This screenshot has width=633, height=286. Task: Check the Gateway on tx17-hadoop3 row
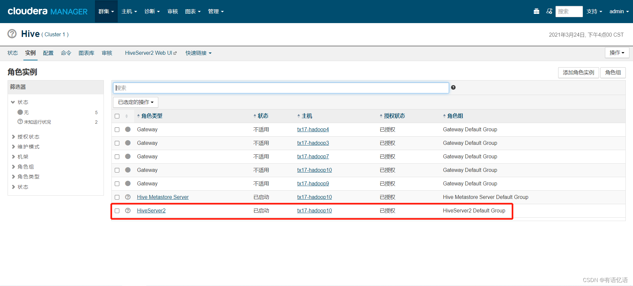tap(117, 143)
